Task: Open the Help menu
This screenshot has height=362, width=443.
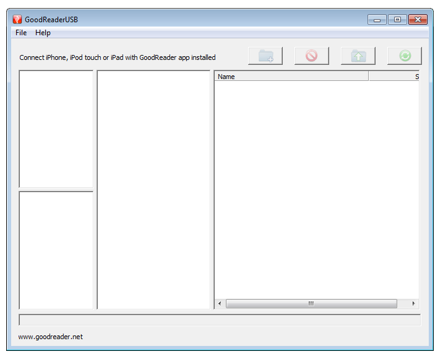Action: tap(43, 33)
